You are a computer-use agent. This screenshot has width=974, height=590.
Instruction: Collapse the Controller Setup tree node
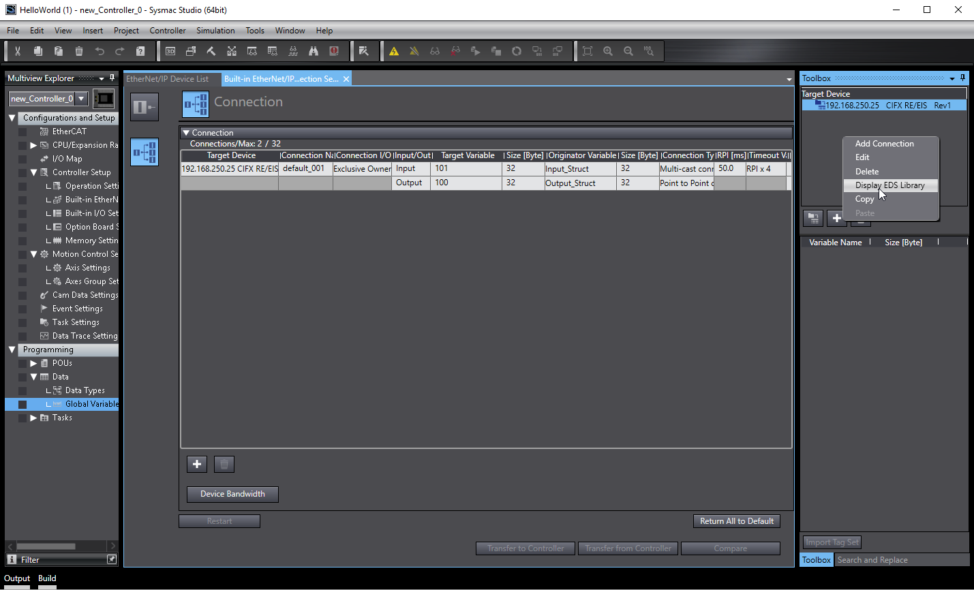[x=33, y=172]
